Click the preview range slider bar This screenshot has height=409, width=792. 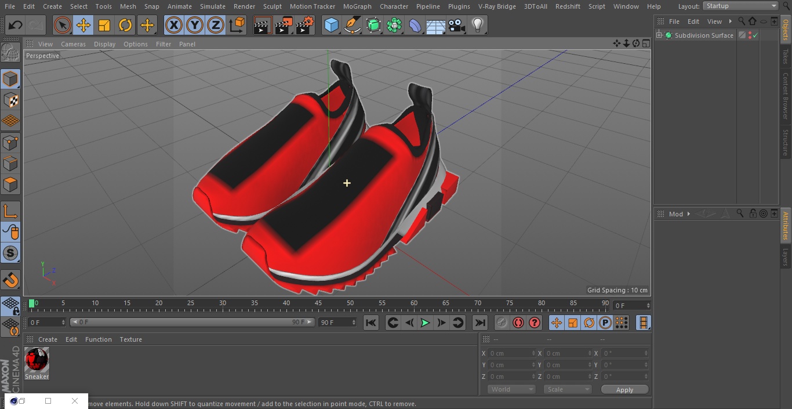coord(192,322)
